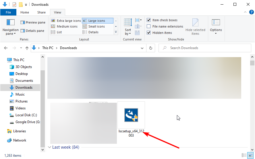Screen dimensions: 255x159
Task: Expand the address bar history dropdown
Action: [142, 48]
